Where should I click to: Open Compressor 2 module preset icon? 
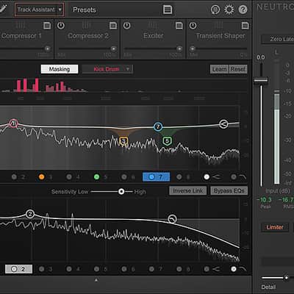coord(113,26)
